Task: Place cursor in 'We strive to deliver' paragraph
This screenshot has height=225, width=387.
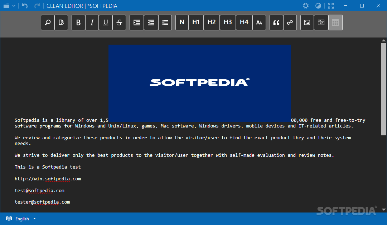Action: [x=174, y=155]
